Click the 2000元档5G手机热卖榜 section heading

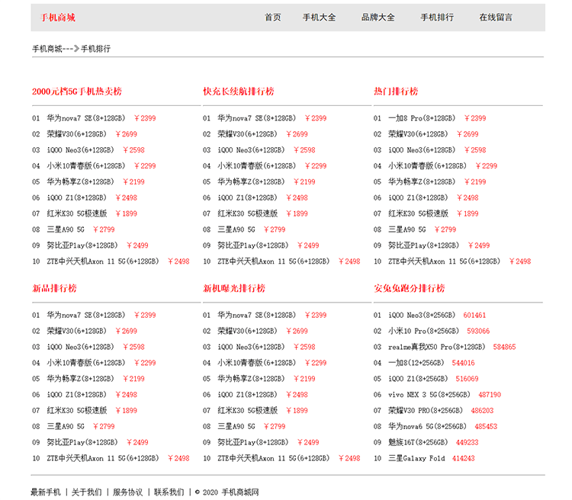(77, 91)
